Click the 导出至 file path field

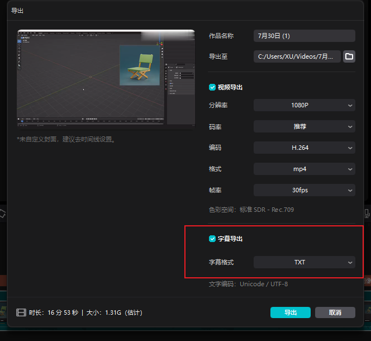click(297, 56)
